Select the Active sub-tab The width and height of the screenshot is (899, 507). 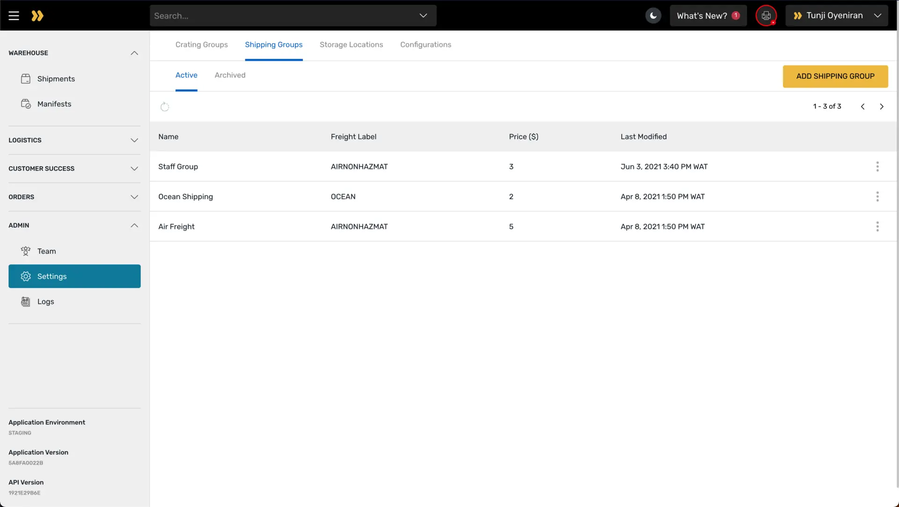(x=186, y=75)
